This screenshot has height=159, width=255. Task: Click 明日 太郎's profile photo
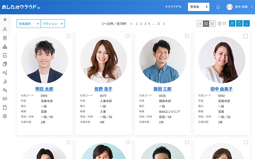tap(45, 60)
